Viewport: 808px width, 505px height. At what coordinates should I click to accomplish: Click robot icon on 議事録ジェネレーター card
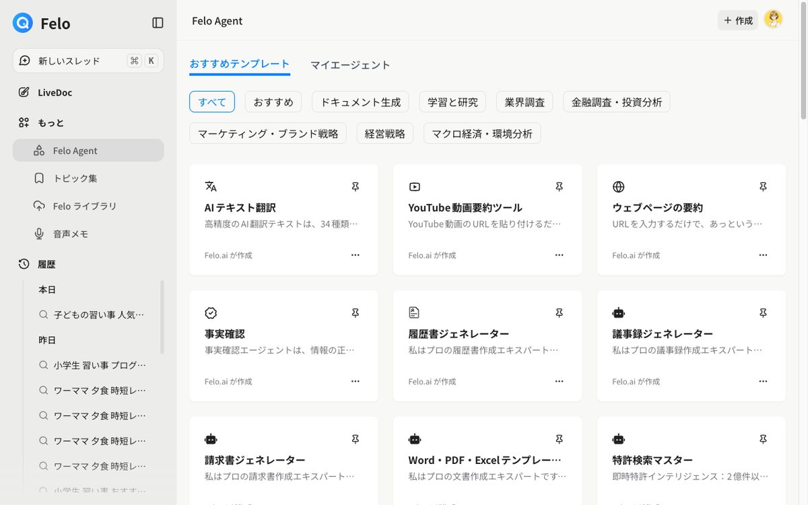pos(619,313)
